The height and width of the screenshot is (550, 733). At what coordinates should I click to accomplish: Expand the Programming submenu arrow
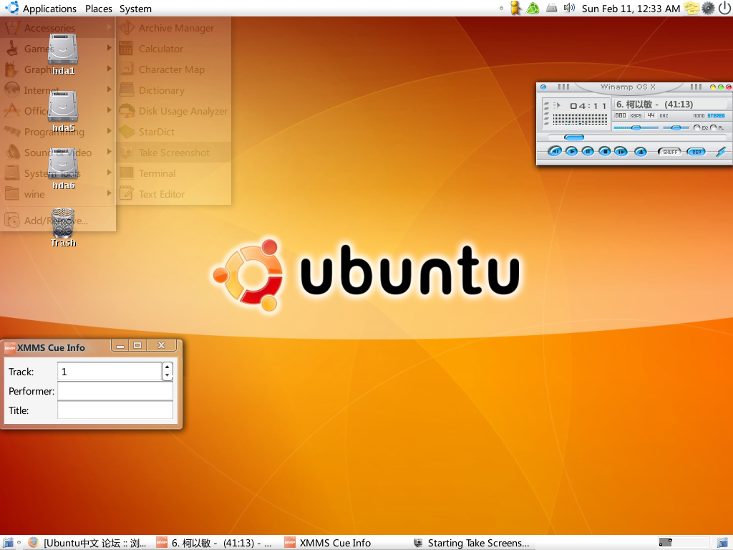[x=109, y=130]
